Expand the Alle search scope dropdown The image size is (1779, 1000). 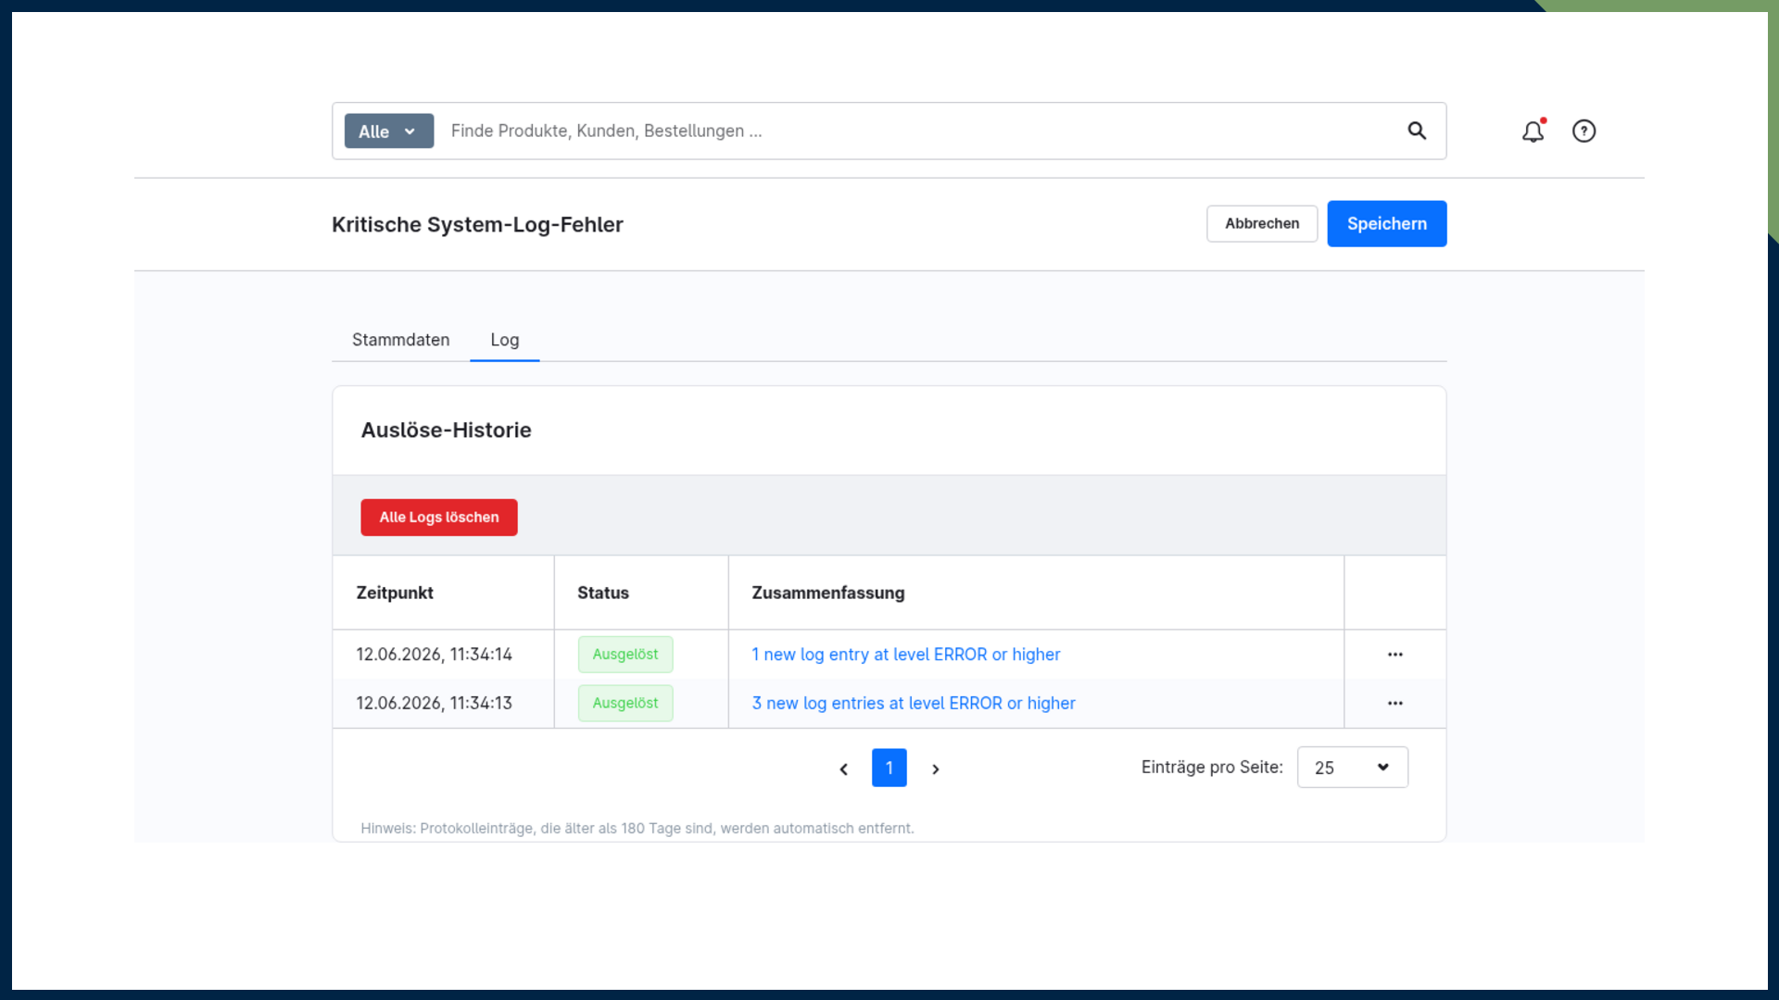389,131
